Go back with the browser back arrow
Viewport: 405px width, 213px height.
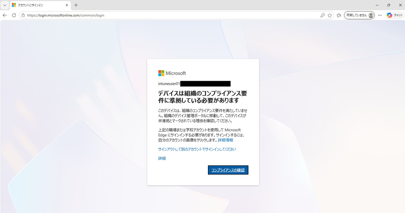tap(5, 15)
